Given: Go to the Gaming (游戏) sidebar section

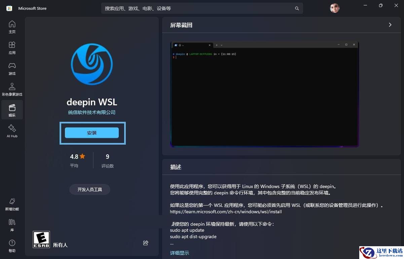Looking at the screenshot, I should click(x=12, y=69).
